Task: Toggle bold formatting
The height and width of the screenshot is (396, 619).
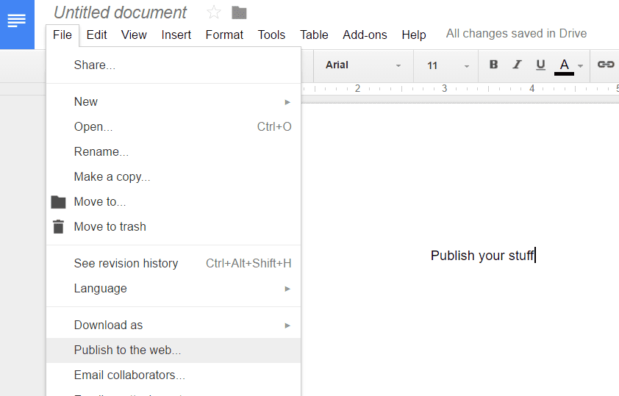Action: coord(493,65)
